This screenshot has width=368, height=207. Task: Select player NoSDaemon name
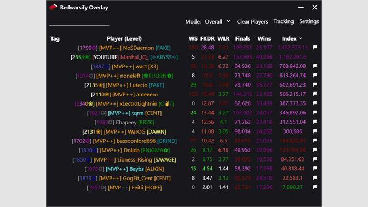pyautogui.click(x=139, y=48)
